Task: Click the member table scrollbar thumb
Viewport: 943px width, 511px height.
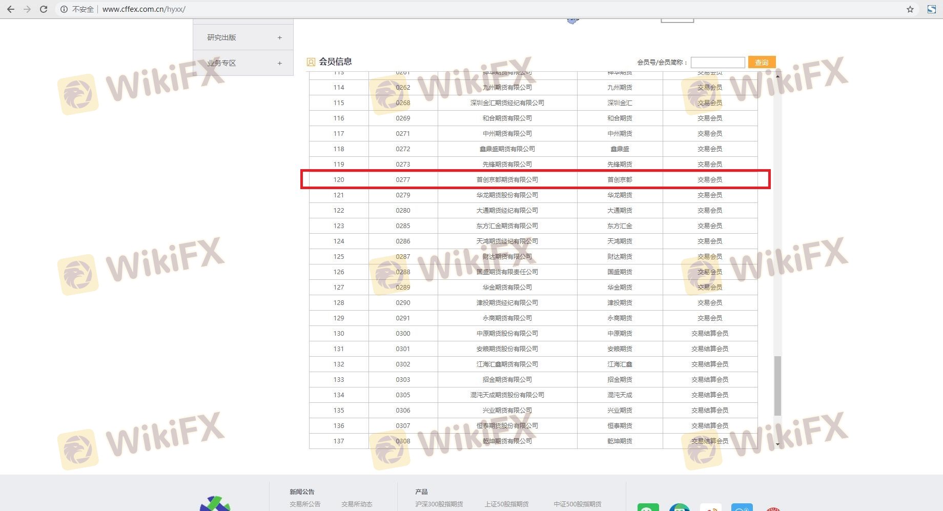Action: pos(777,385)
